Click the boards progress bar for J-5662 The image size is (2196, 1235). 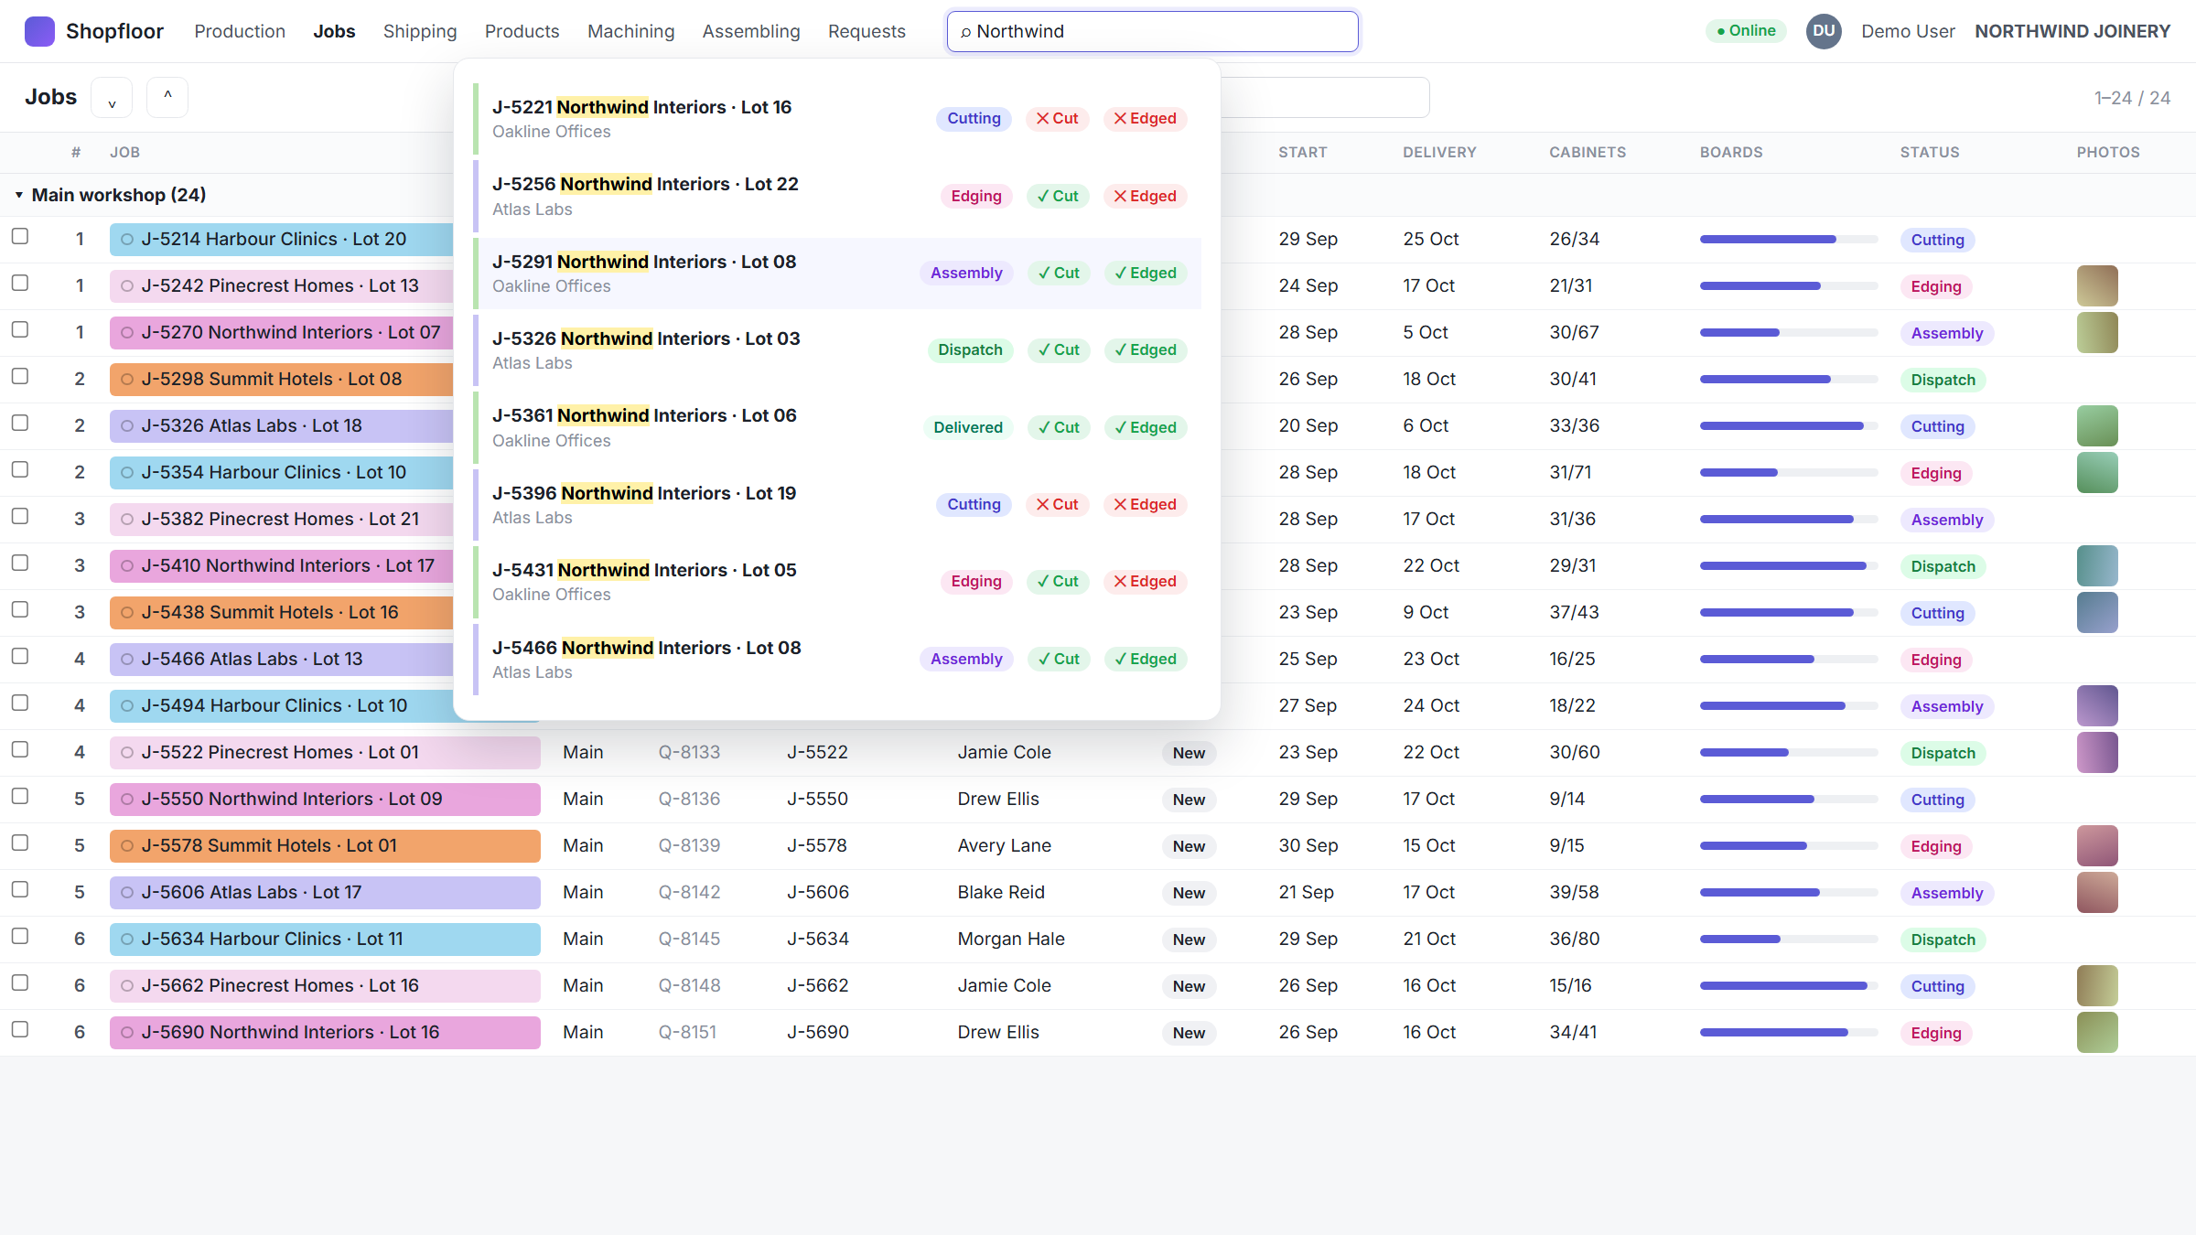pyautogui.click(x=1789, y=985)
